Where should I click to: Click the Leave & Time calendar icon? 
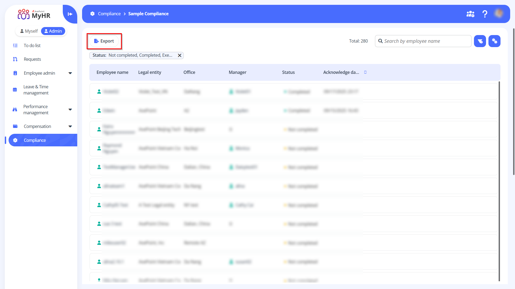(x=15, y=90)
